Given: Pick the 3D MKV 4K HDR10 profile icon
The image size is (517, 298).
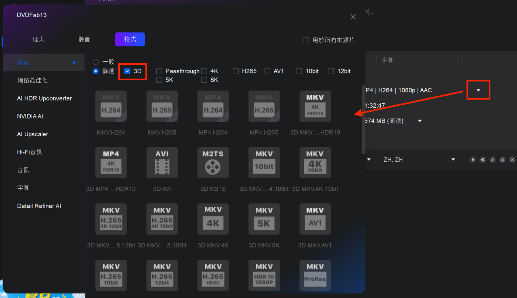Looking at the screenshot, I should [x=315, y=106].
